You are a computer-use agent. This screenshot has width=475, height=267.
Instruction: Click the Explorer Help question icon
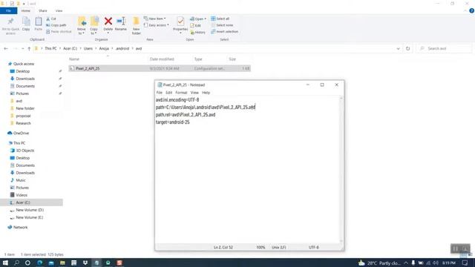(x=471, y=10)
